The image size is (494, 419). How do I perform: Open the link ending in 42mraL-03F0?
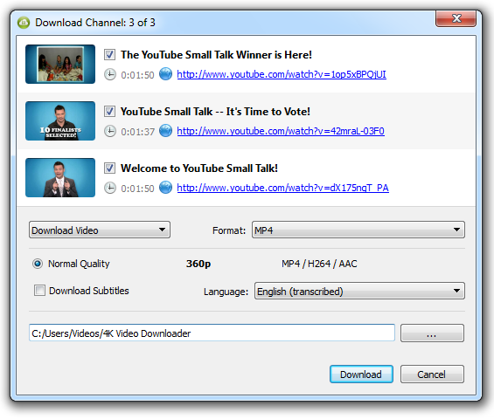pos(281,131)
